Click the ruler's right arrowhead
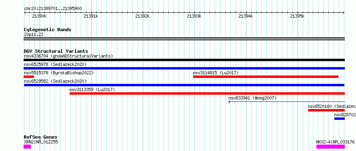 coord(344,12)
